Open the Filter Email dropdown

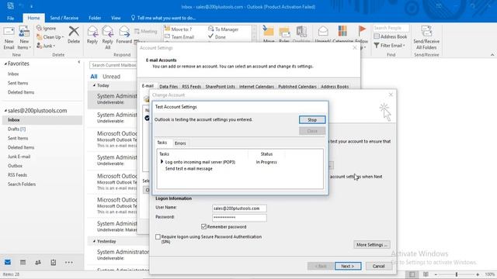tap(390, 46)
